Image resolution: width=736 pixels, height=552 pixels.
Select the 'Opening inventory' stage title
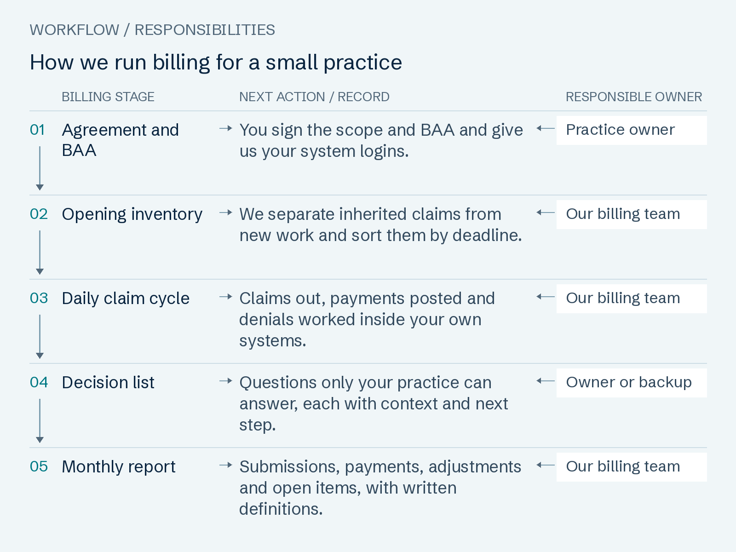point(132,215)
